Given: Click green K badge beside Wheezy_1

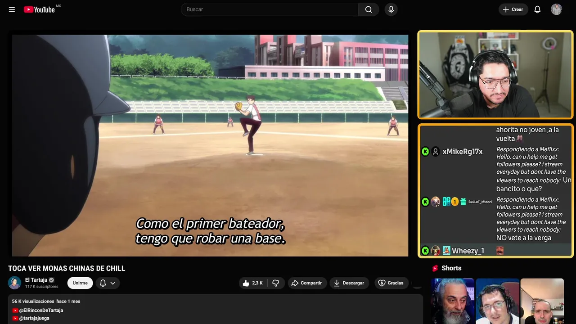Looking at the screenshot, I should pos(425,251).
